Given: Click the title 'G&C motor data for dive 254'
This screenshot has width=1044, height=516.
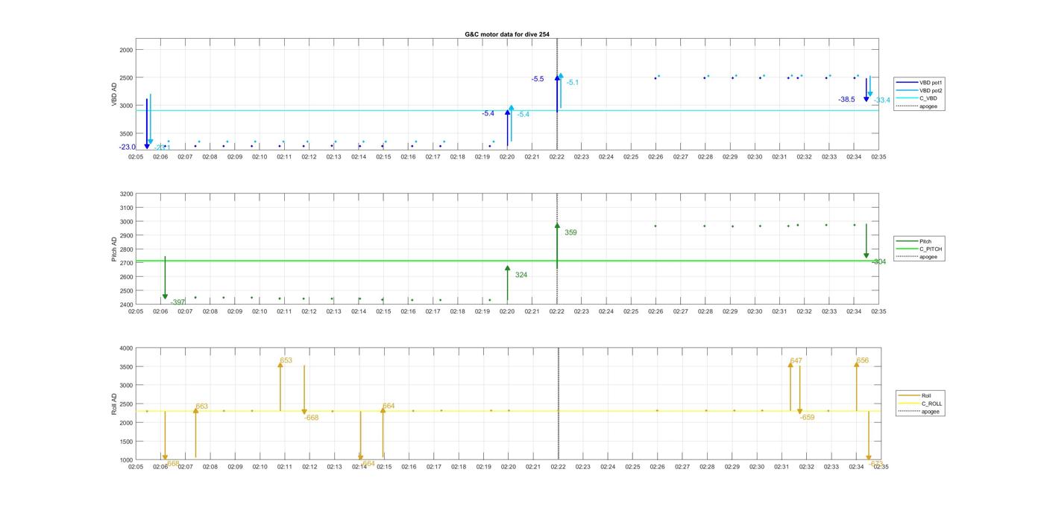Looking at the screenshot, I should (x=507, y=34).
